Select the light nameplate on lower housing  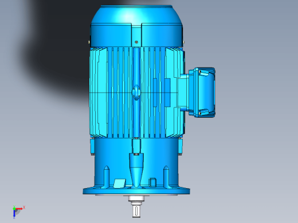pos(120,184)
